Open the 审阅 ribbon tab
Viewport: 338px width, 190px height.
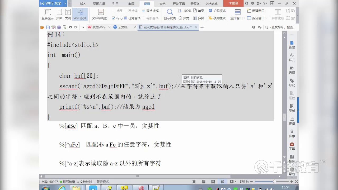131,4
